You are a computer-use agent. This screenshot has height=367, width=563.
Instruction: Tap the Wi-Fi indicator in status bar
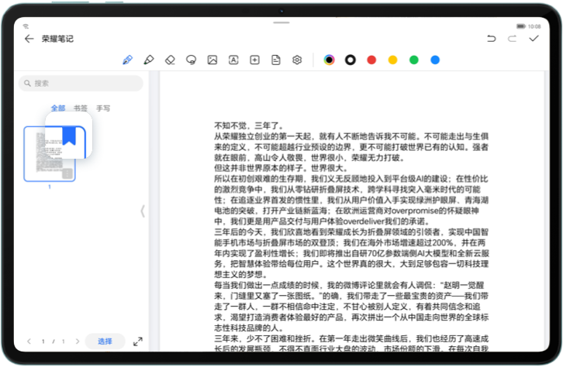(x=26, y=26)
